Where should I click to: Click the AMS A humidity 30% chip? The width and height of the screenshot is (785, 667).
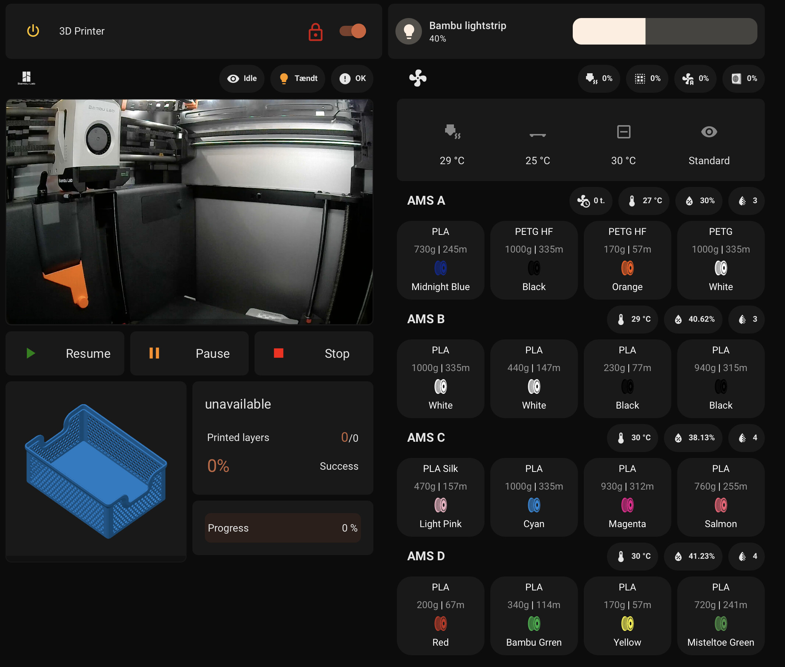[700, 200]
